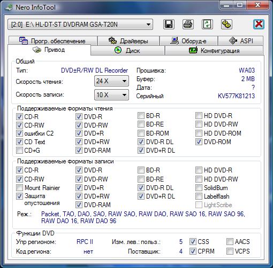Open the ASPI tab

(241, 41)
